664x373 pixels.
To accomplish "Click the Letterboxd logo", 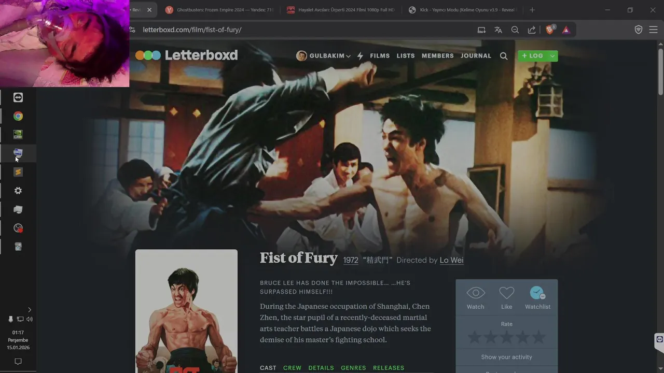I will point(186,55).
